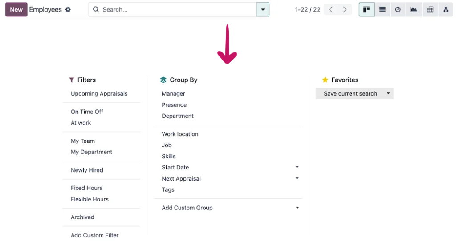Open Employees settings gear menu

pos(68,10)
